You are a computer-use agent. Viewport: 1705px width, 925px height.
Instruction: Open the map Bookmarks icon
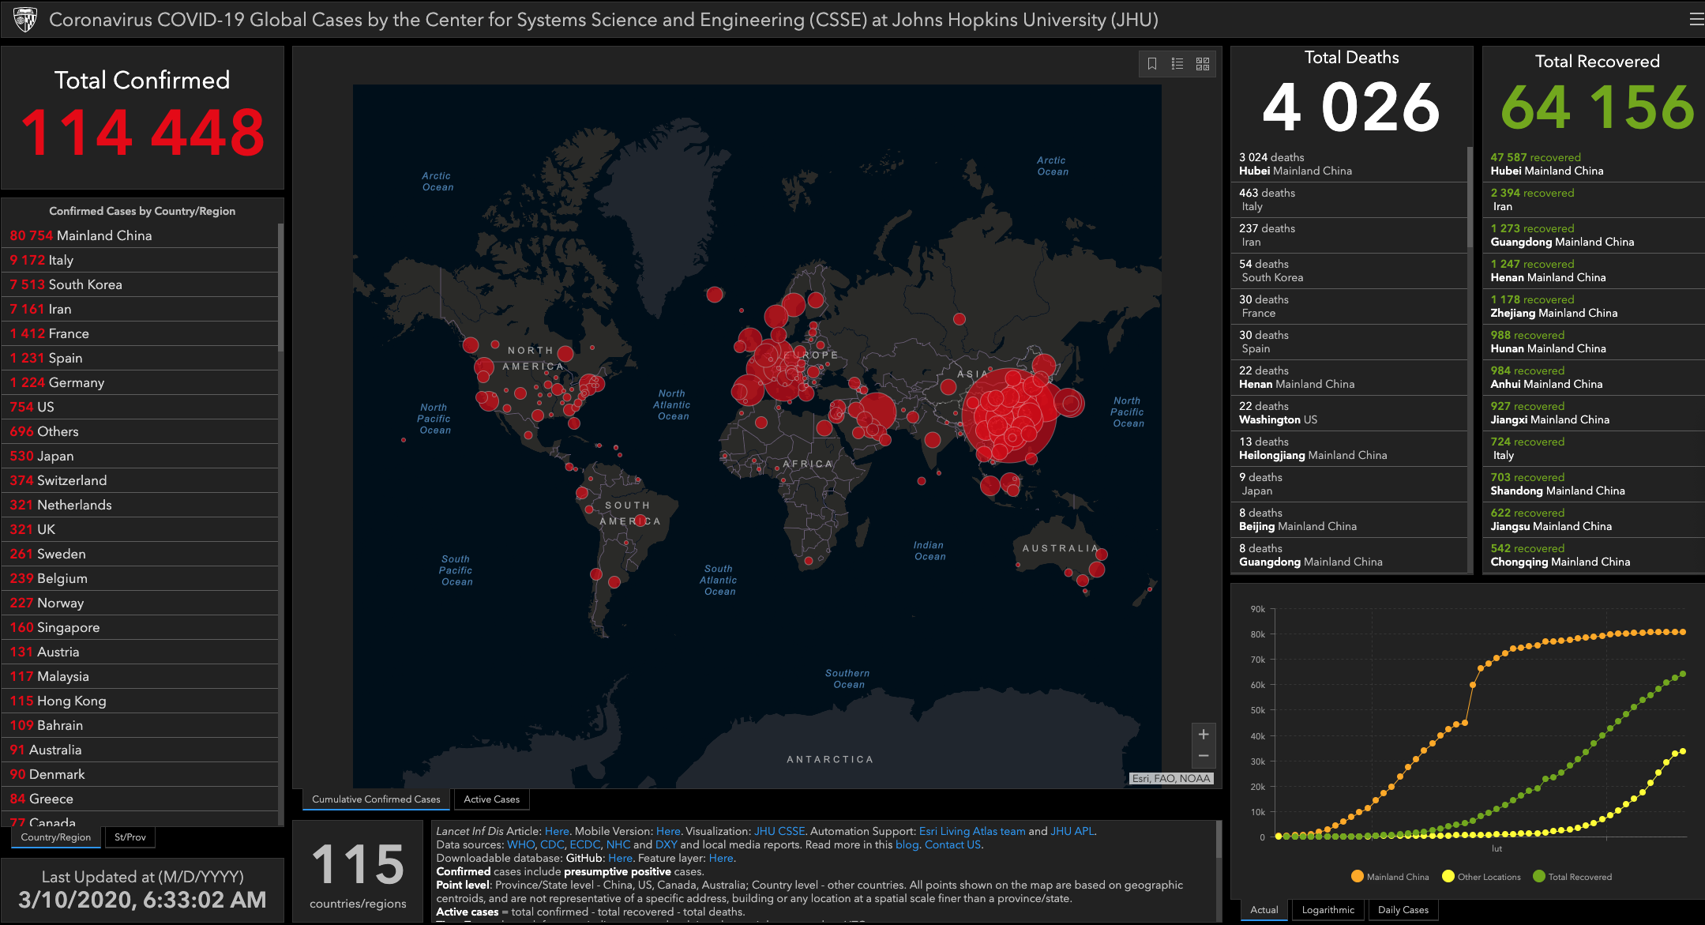(x=1152, y=64)
